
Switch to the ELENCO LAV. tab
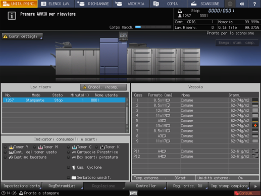(56, 4)
